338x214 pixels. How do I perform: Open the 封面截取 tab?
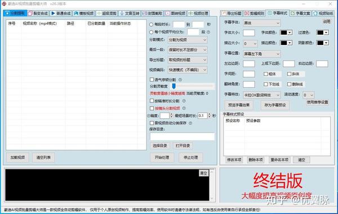pyautogui.click(x=153, y=14)
